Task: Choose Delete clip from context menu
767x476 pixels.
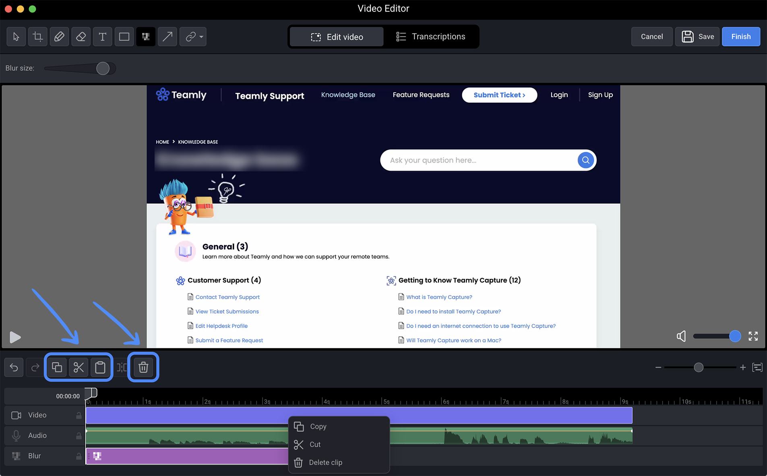Action: [339, 463]
